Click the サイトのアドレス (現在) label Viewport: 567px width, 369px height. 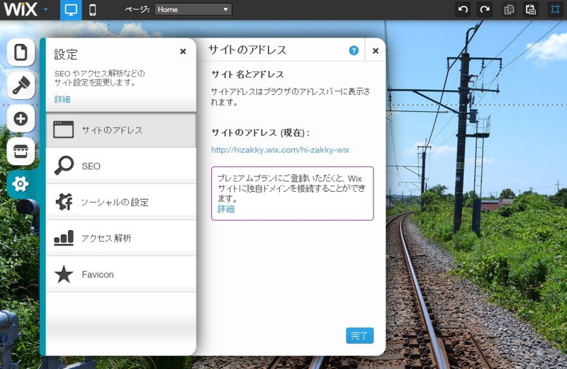260,132
